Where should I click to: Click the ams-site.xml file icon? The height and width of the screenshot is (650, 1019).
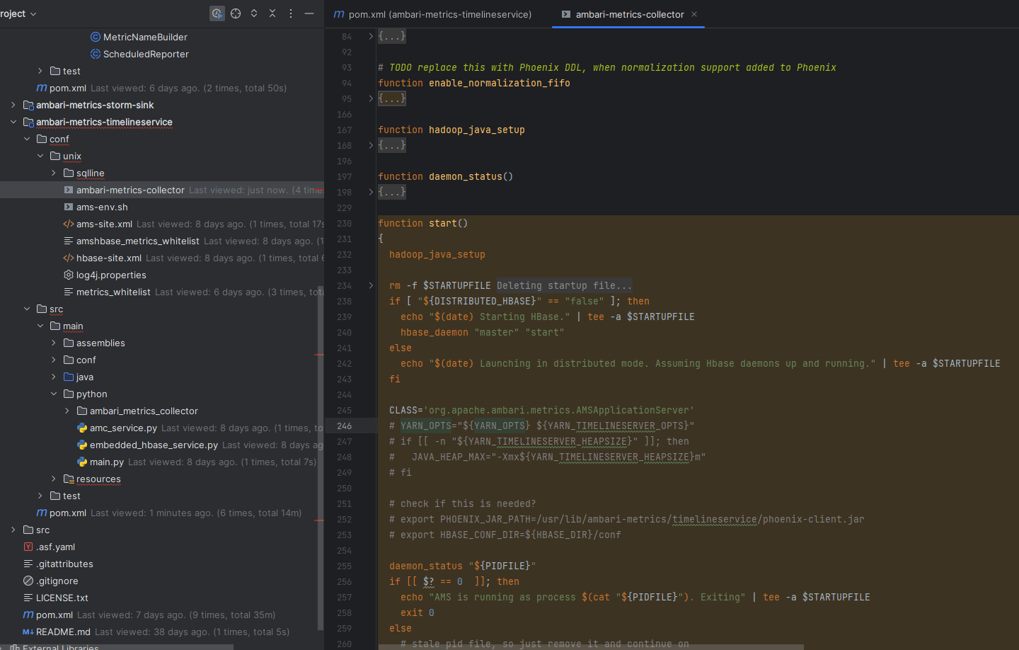[69, 224]
